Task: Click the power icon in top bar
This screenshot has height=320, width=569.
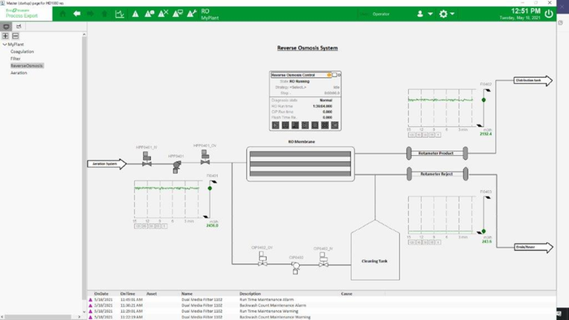Action: [549, 14]
